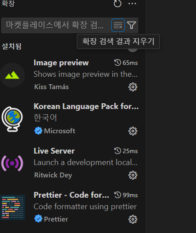Clear extension search results

(x=118, y=25)
